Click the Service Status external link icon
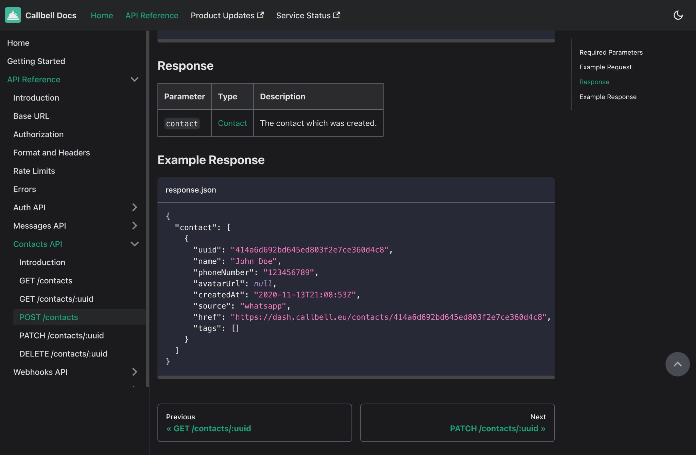Image resolution: width=696 pixels, height=455 pixels. 337,15
